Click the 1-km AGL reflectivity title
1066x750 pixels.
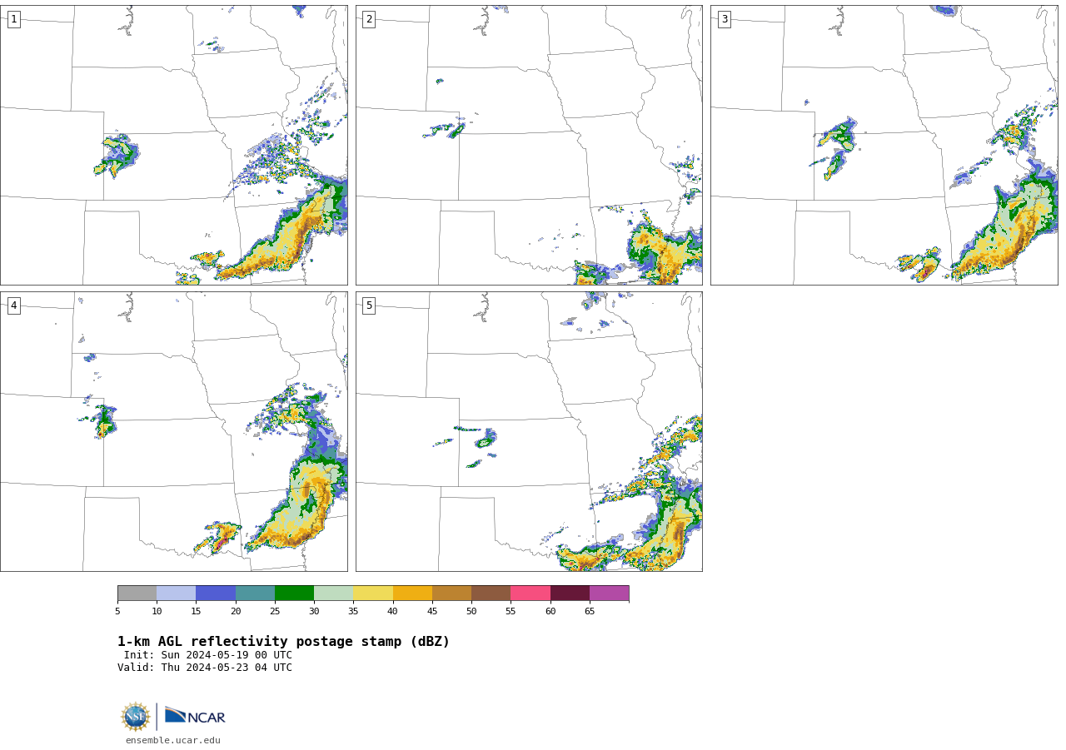tap(283, 642)
